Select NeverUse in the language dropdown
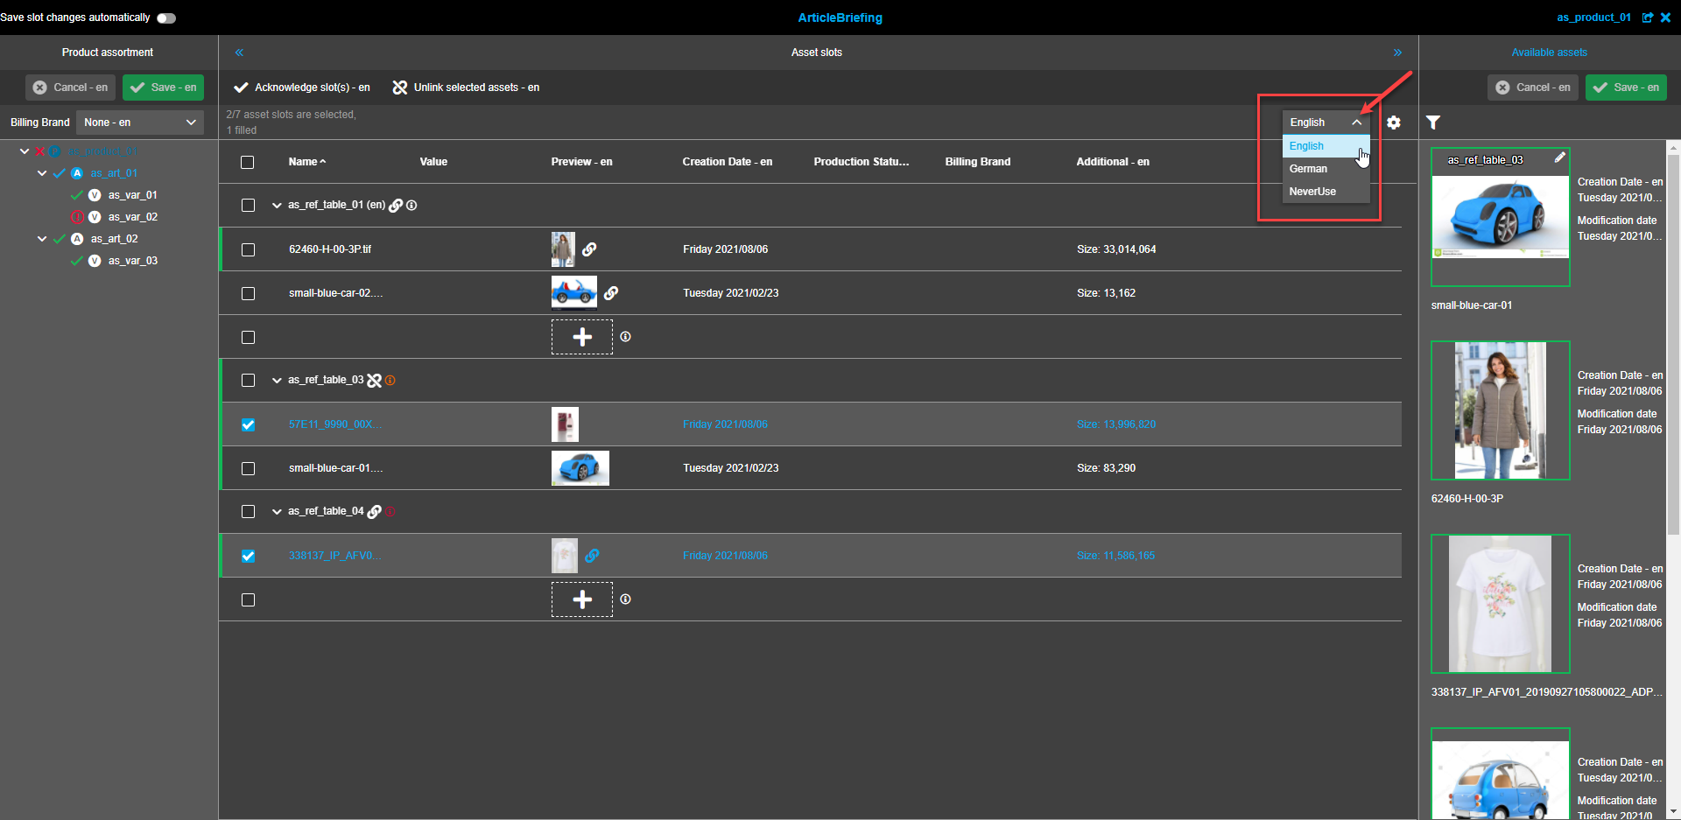The width and height of the screenshot is (1681, 820). point(1312,191)
